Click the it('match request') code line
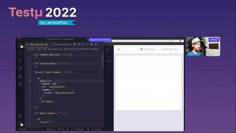Image resolution: width=236 pixels, height=133 pixels. 51,113
